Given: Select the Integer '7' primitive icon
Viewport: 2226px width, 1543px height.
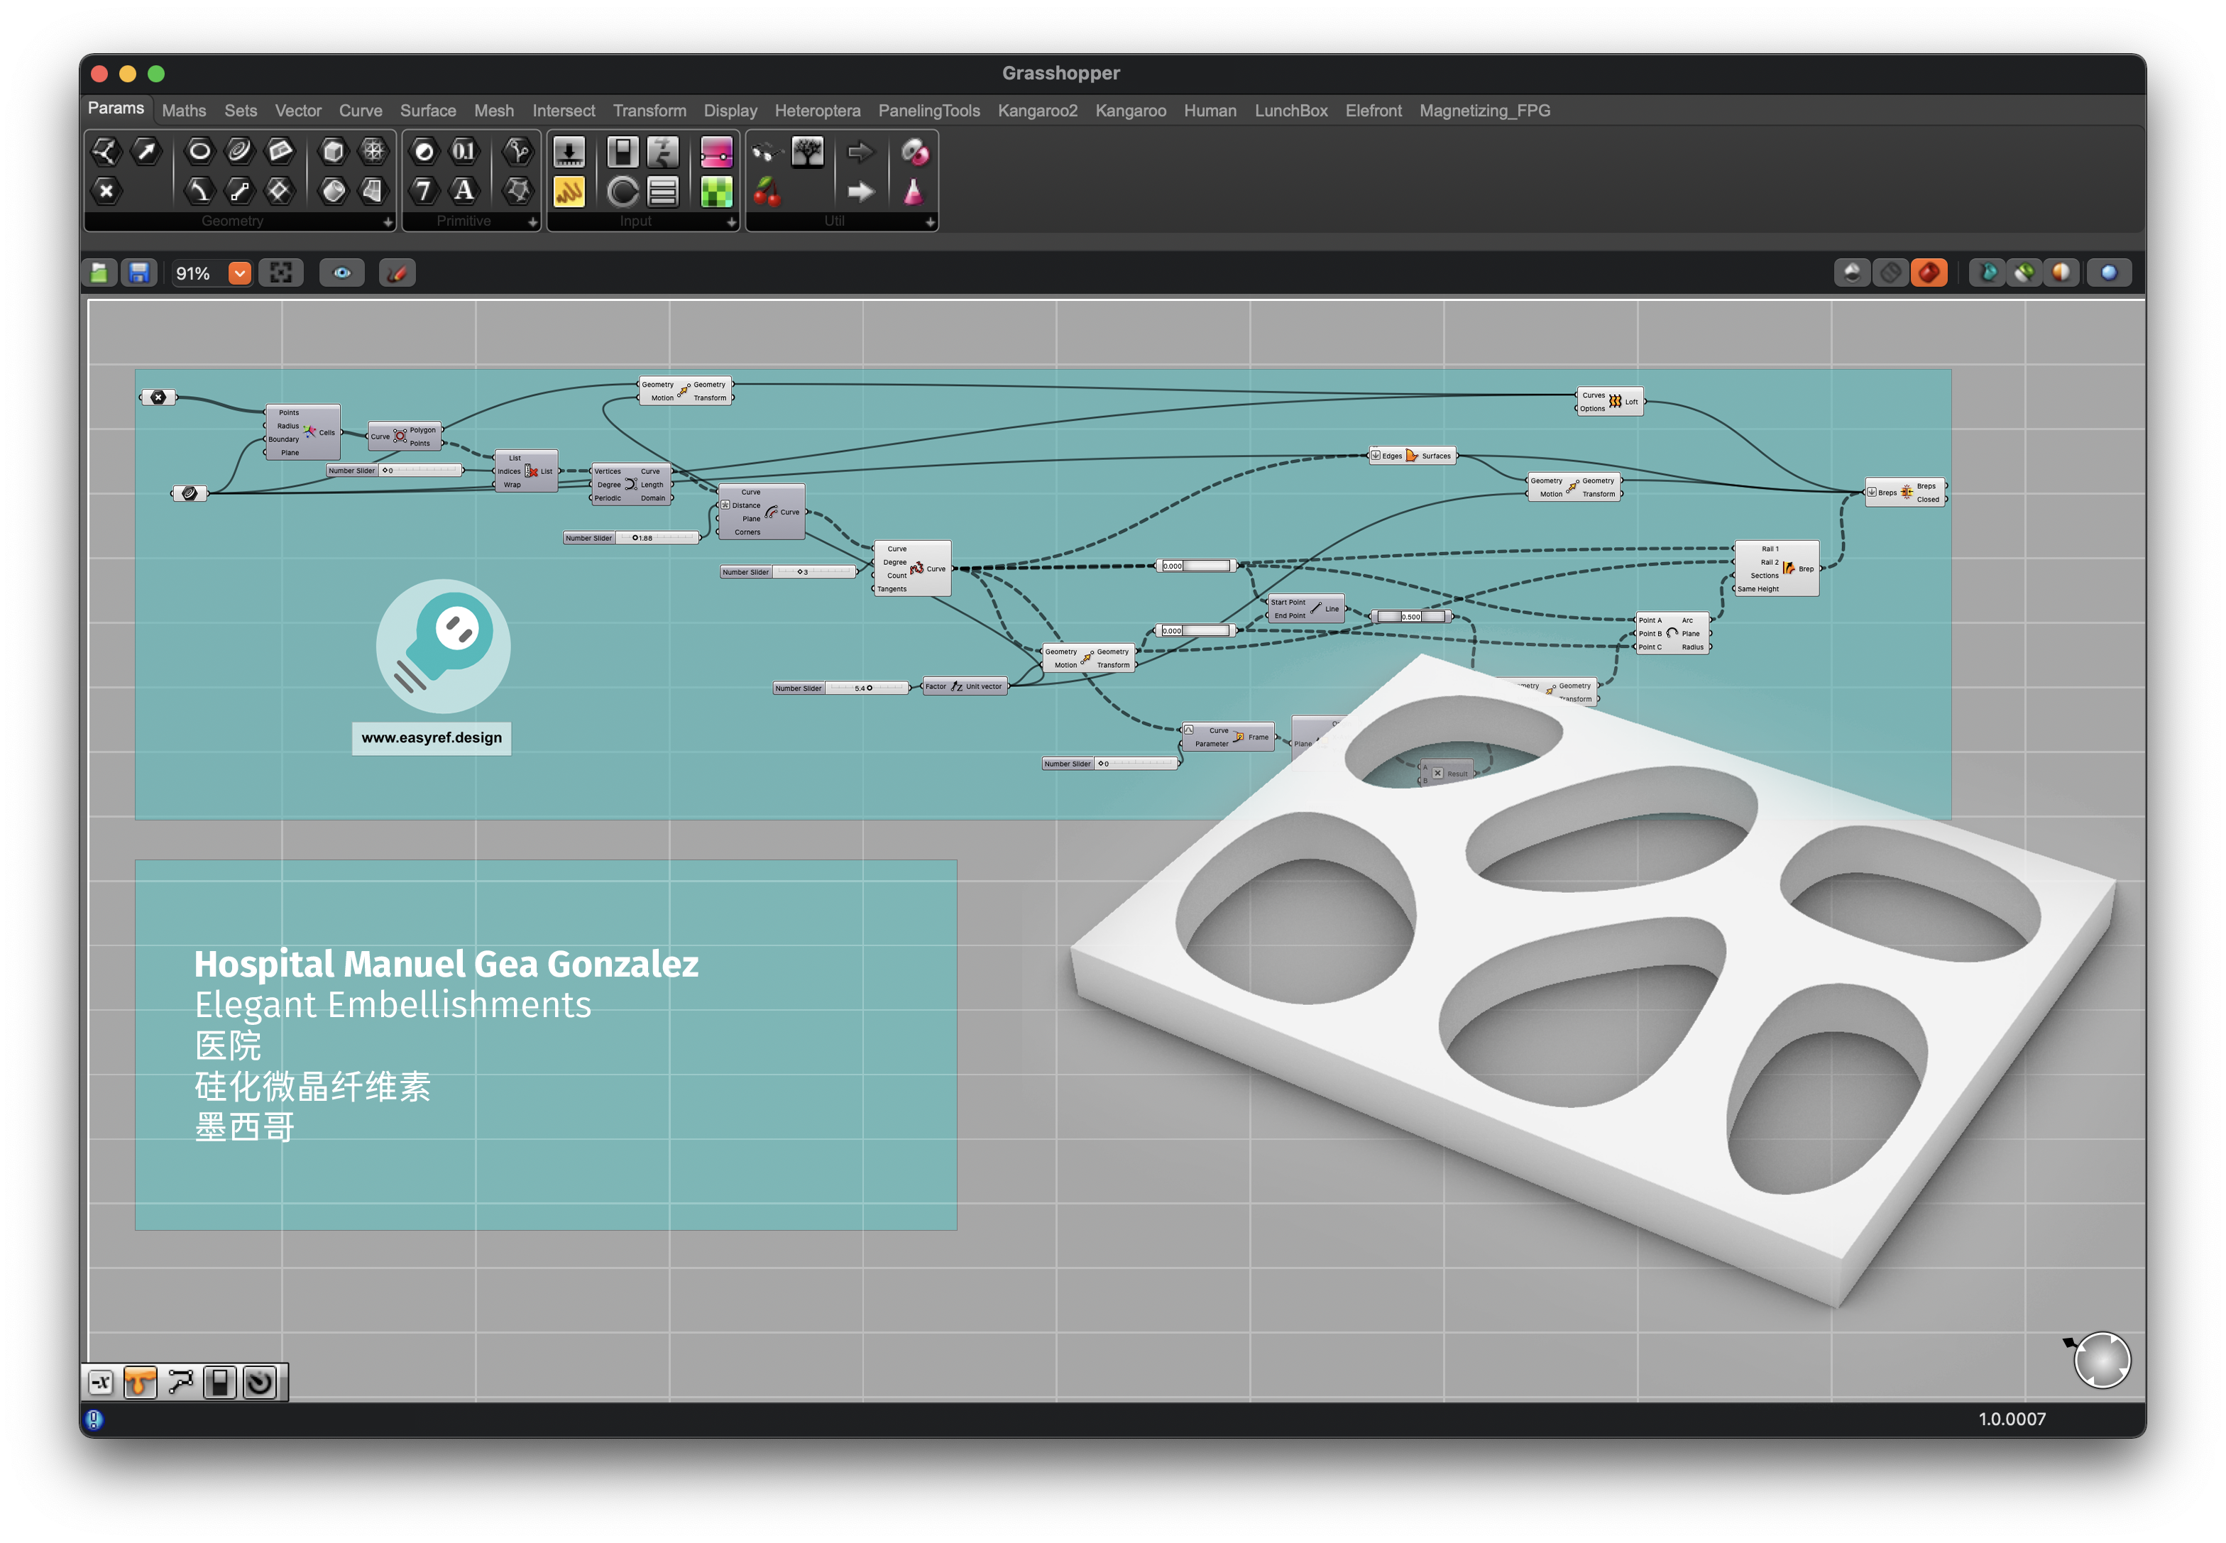Looking at the screenshot, I should (424, 190).
